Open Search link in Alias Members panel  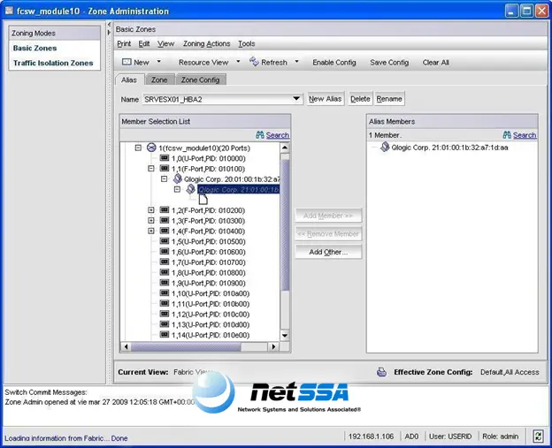coord(525,135)
